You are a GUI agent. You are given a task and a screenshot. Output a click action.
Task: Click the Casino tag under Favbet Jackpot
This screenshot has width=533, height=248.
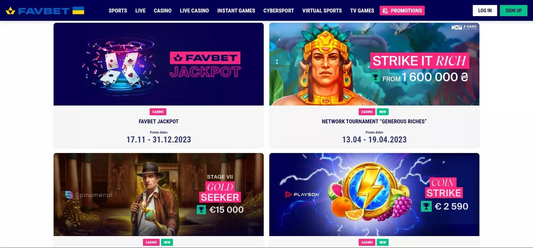tap(158, 112)
